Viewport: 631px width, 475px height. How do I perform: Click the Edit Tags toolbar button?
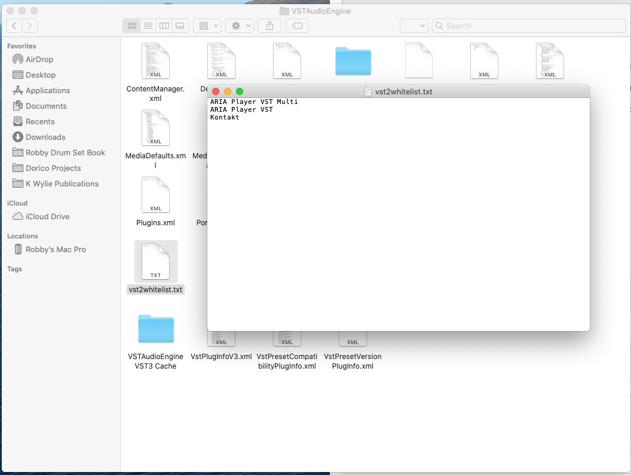(x=297, y=26)
